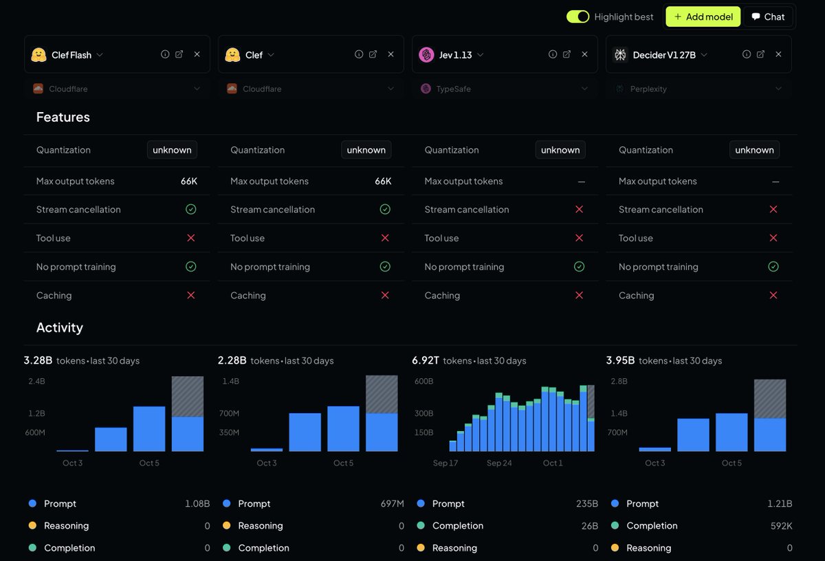Click Stream cancellation checkmark for Clef Flash
Screen dimensions: 825x561
tap(191, 209)
